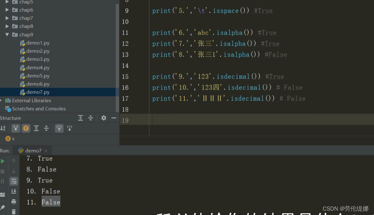Open demo2.py in project tree

(38, 51)
